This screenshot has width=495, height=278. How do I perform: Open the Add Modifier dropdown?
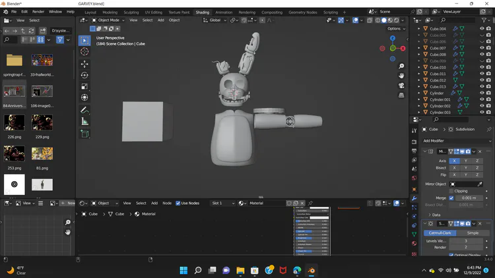coord(457,141)
